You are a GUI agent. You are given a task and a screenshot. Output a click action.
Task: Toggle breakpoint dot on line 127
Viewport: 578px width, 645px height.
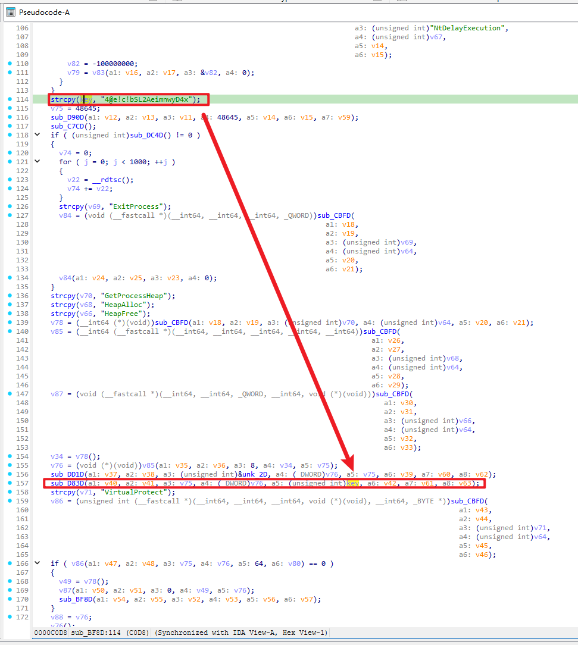pos(10,215)
